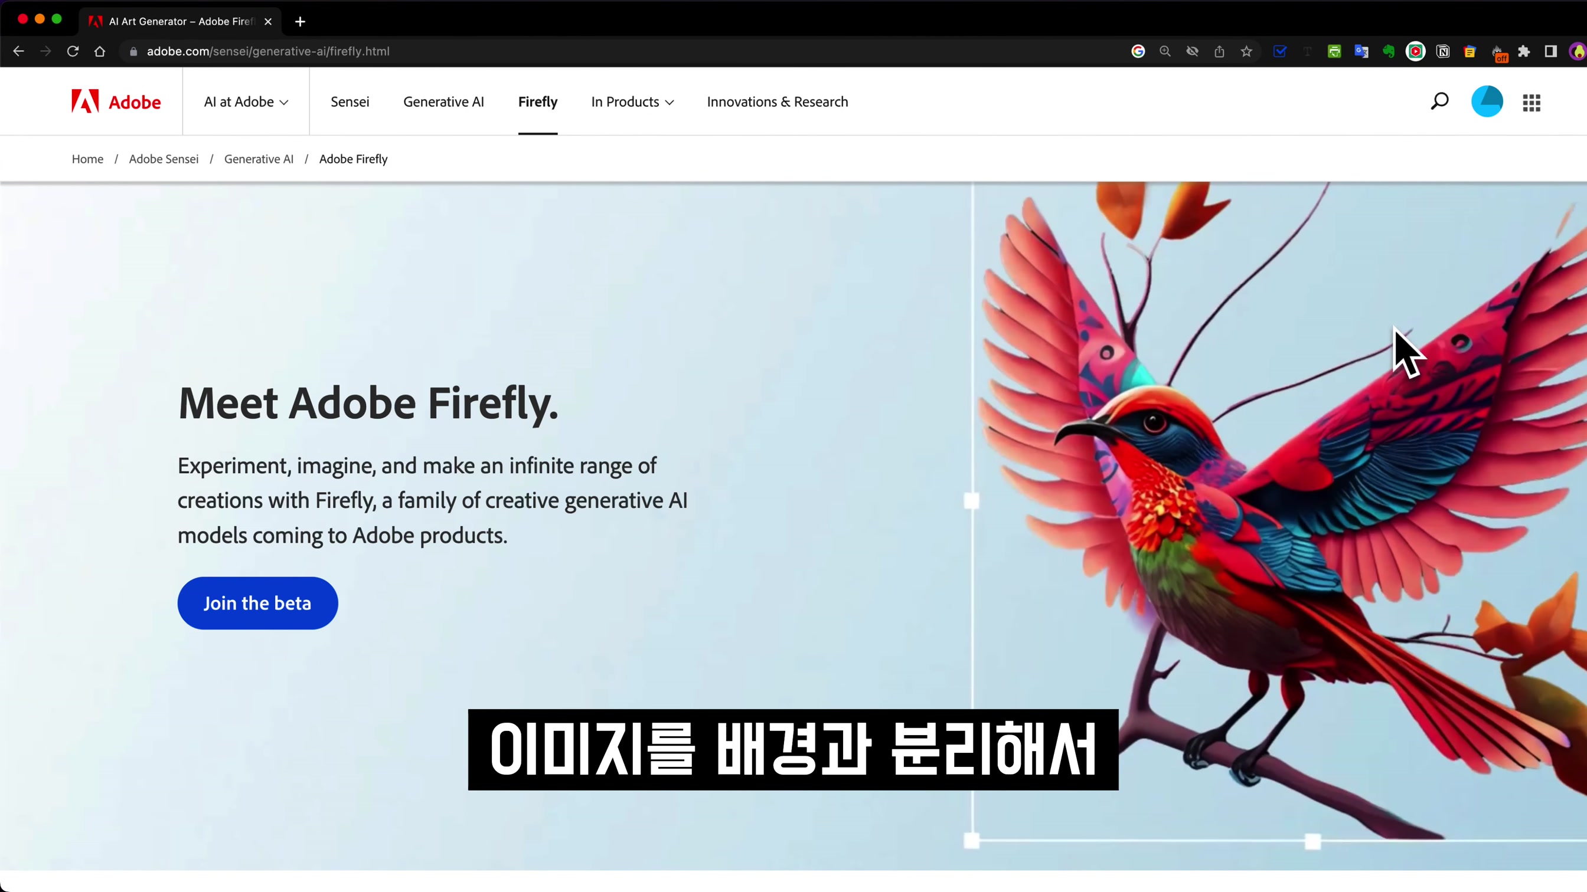Image resolution: width=1587 pixels, height=892 pixels.
Task: Go to Home breadcrumb link
Action: (87, 159)
